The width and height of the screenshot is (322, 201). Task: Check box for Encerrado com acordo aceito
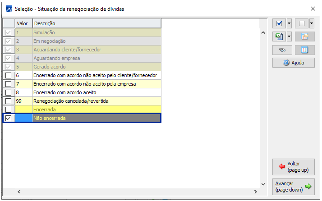coord(8,92)
